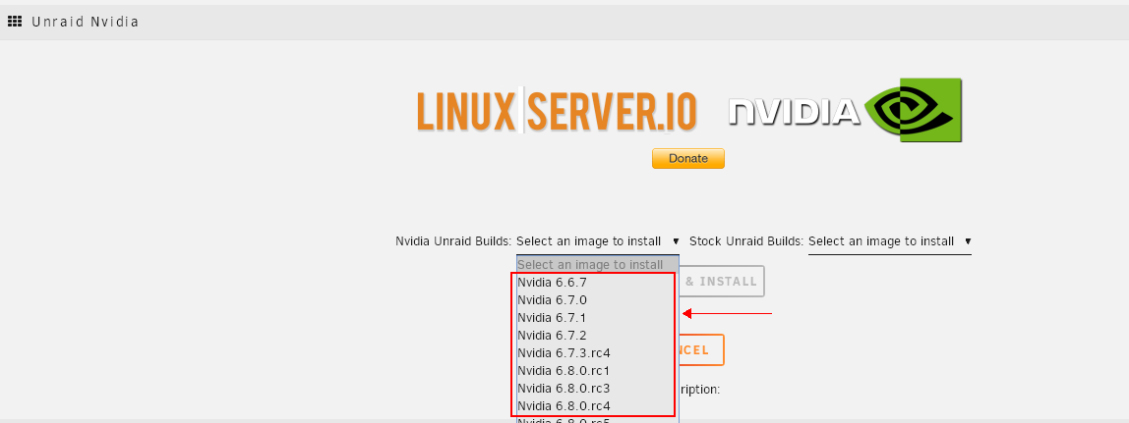This screenshot has height=423, width=1129.
Task: Pick the Nvidia 6.7.2 build
Action: click(598, 336)
